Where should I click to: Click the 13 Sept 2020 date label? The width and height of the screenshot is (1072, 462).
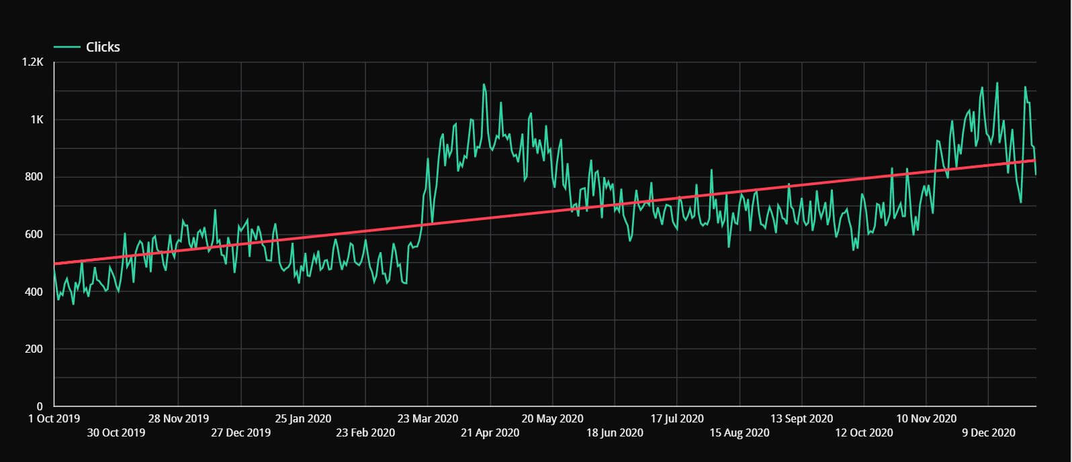coord(801,418)
